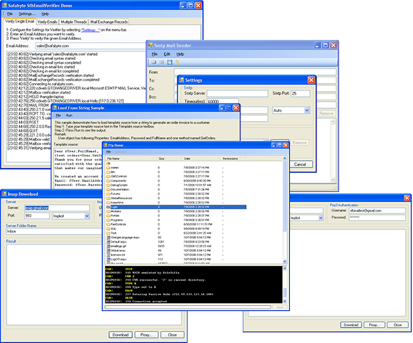This screenshot has width=413, height=343.
Task: Select the Components folder icon in Ftp Demo
Action: [108, 181]
